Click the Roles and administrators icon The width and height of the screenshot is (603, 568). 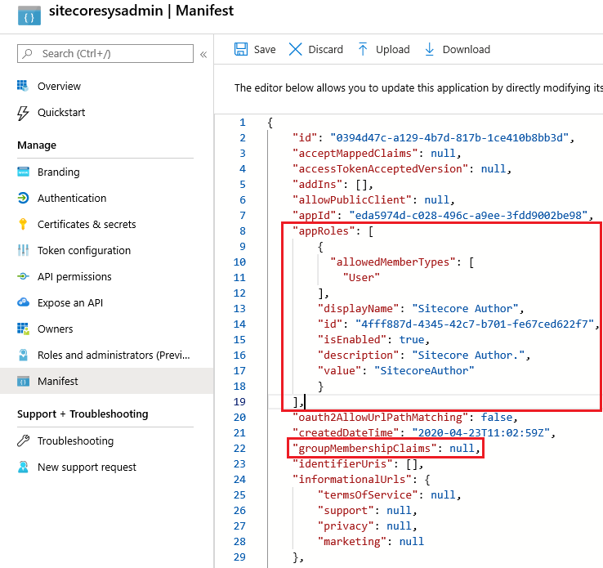23,355
